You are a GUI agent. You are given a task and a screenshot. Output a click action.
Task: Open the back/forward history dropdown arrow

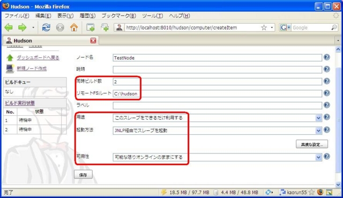point(33,27)
